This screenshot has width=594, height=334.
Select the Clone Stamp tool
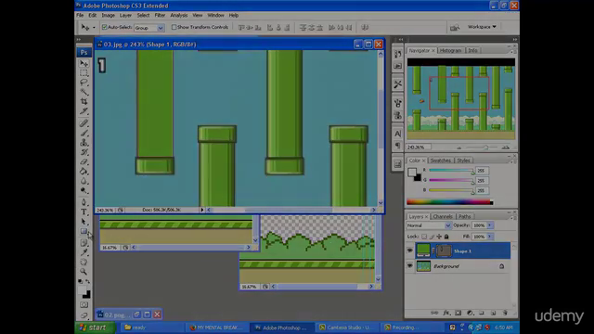point(84,142)
